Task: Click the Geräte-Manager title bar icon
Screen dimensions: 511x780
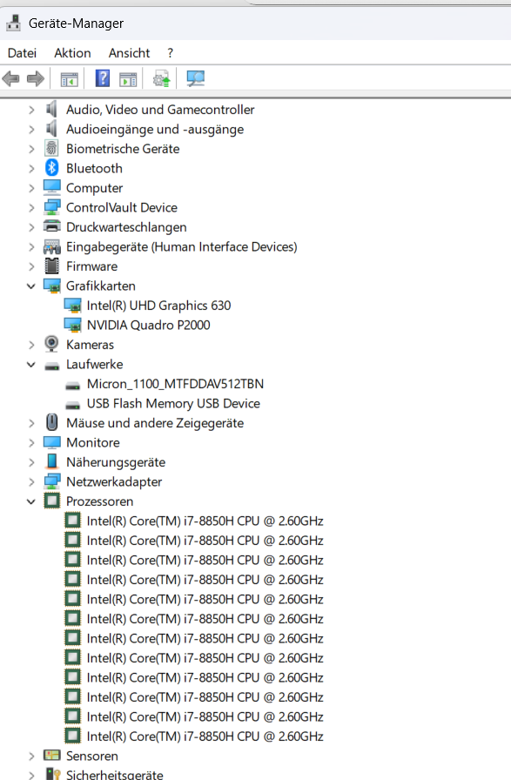Action: [x=13, y=23]
